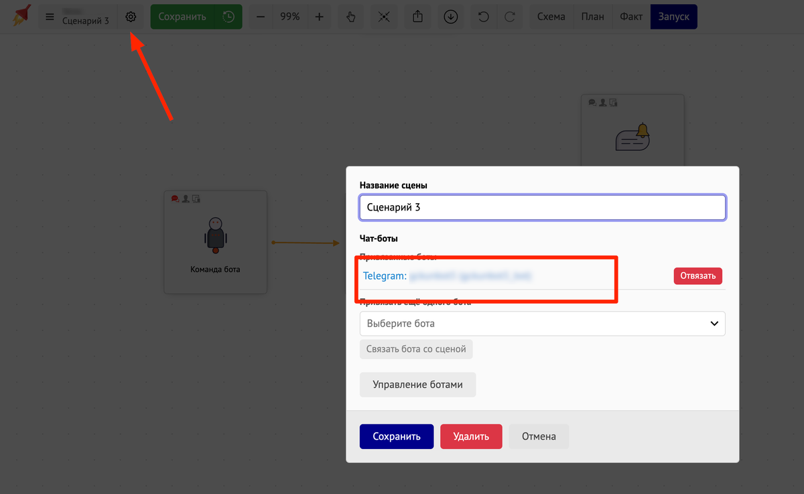This screenshot has width=804, height=494.
Task: Expand the 'Выберите бота' dropdown
Action: pos(542,323)
